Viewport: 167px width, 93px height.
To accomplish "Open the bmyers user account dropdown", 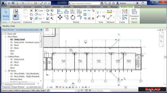I will 134,3.
